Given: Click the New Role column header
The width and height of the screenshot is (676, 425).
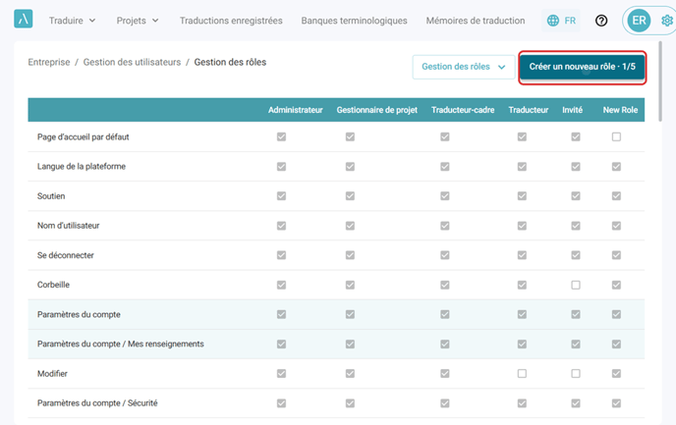Looking at the screenshot, I should pyautogui.click(x=620, y=110).
